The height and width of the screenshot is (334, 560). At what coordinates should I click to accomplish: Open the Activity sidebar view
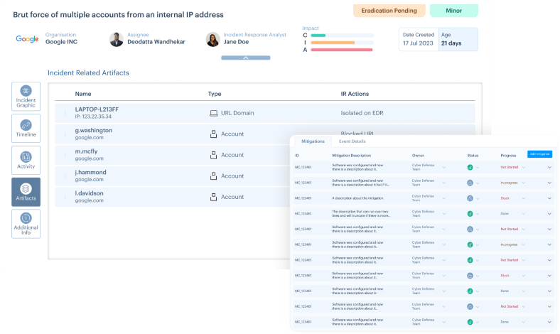(x=26, y=160)
